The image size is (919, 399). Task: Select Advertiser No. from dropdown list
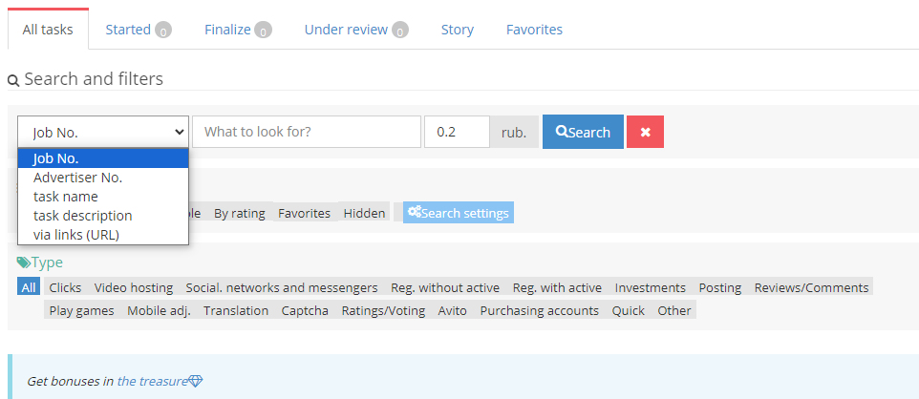[77, 178]
